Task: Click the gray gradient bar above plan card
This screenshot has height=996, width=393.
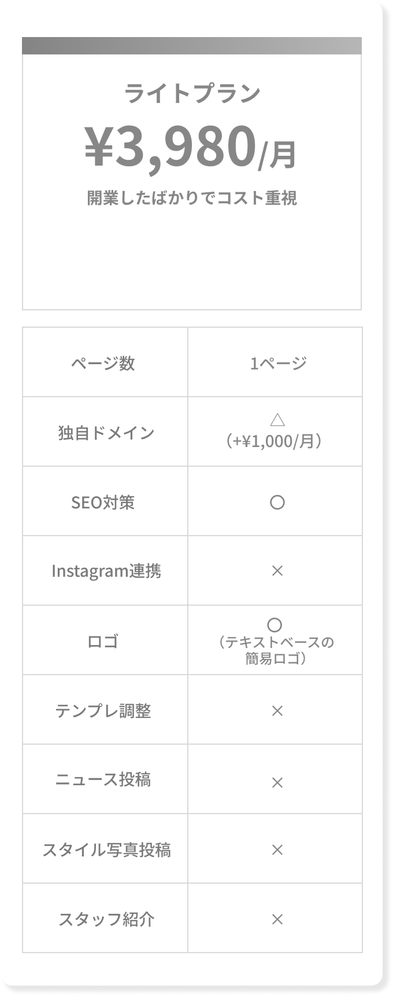Action: (x=192, y=46)
